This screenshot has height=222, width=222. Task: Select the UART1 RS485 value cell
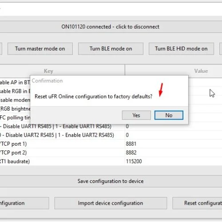174,126
